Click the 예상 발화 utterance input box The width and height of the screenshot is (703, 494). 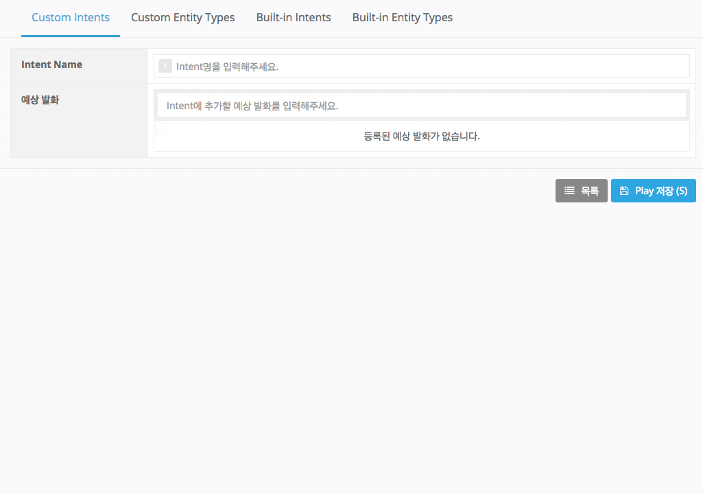pos(422,106)
